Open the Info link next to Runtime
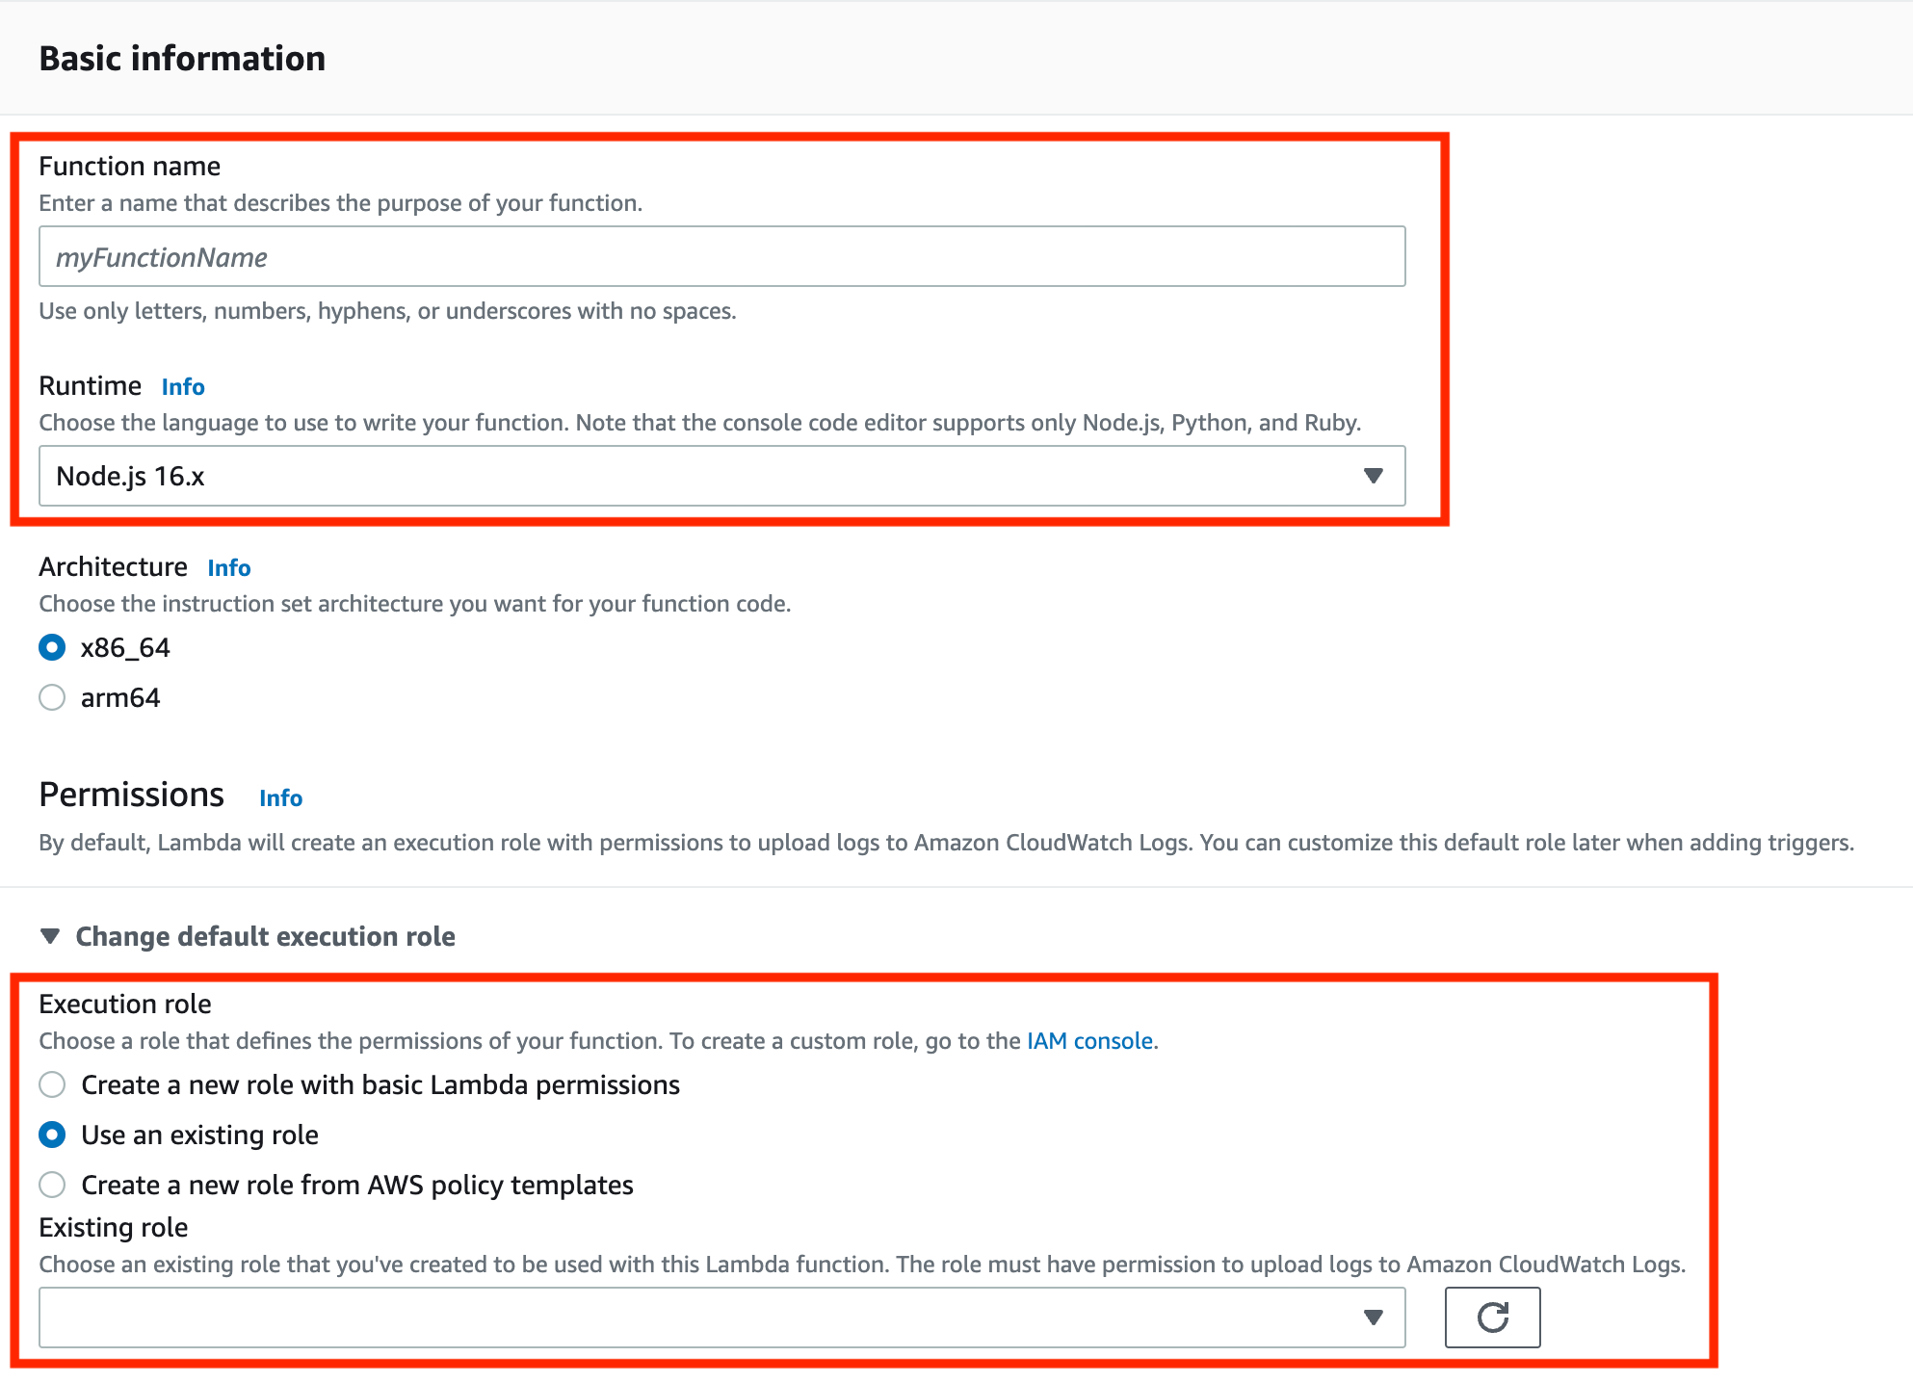Image resolution: width=1913 pixels, height=1383 pixels. tap(183, 387)
